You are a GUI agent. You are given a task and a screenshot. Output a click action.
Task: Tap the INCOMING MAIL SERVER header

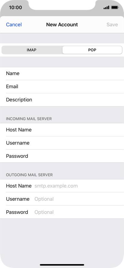[x=29, y=119]
